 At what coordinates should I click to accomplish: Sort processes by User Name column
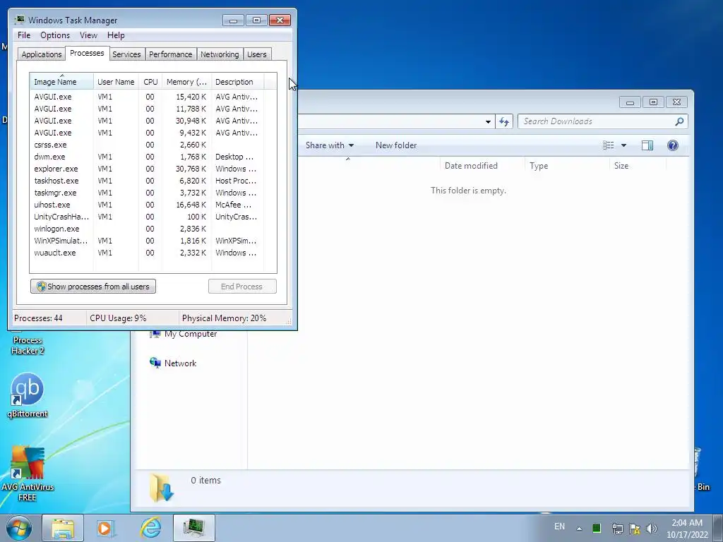pos(116,82)
